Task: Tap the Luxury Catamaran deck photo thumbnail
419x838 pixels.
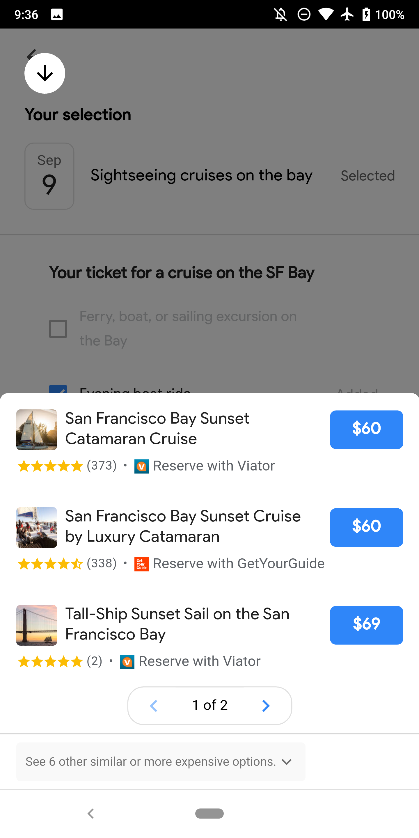Action: tap(37, 527)
